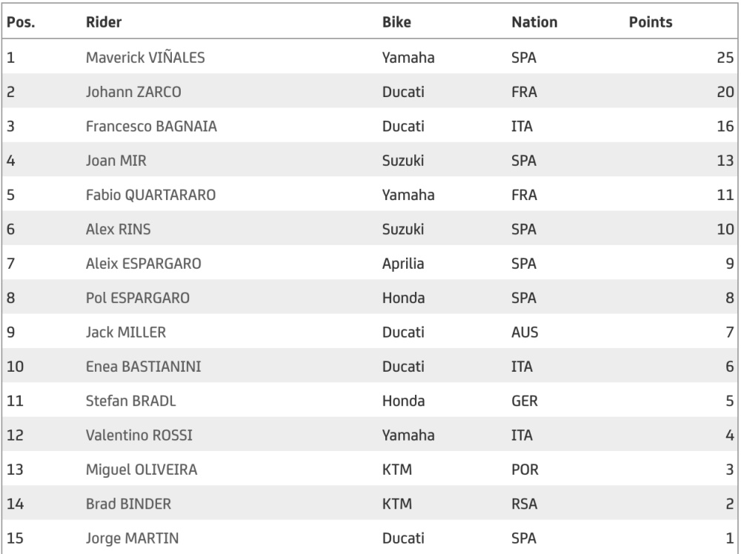
Task: Click on Joan MIR's name
Action: (x=116, y=161)
